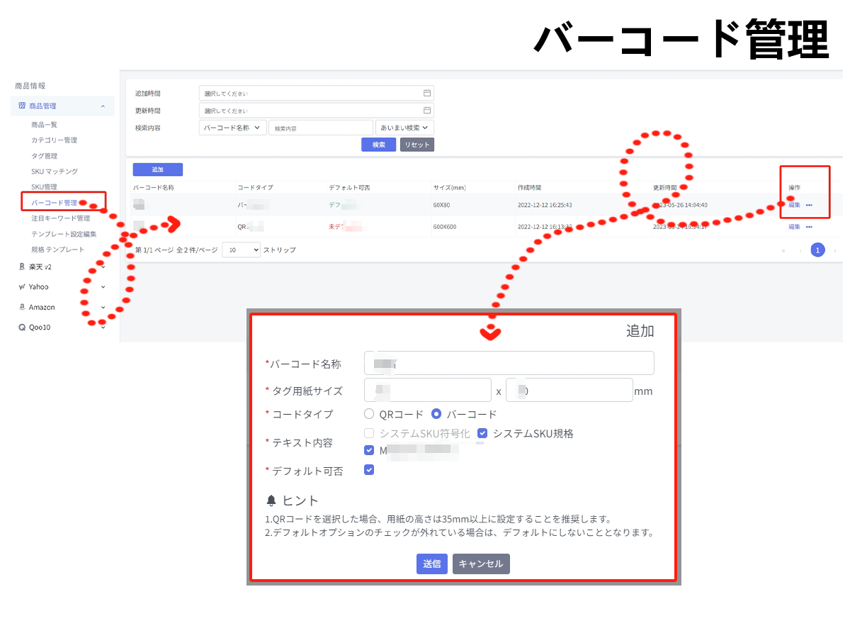Open SKU マッチング in the sidebar
Image resolution: width=850 pixels, height=638 pixels.
55,172
